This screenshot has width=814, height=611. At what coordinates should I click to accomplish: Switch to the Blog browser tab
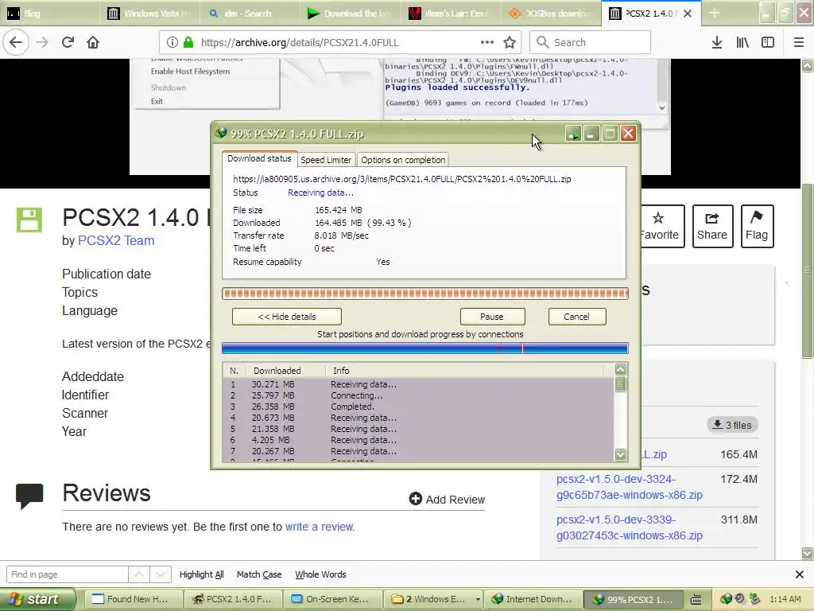[x=49, y=13]
